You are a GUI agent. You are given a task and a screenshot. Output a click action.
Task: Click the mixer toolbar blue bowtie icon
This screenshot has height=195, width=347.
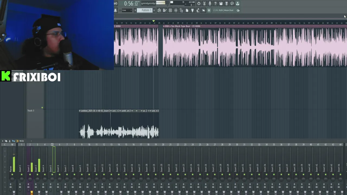[x=13, y=141]
